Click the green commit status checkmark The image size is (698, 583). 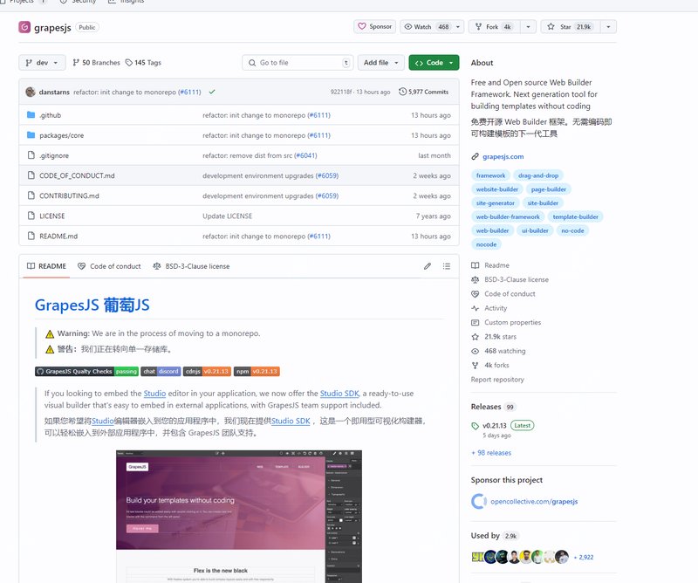tap(212, 92)
